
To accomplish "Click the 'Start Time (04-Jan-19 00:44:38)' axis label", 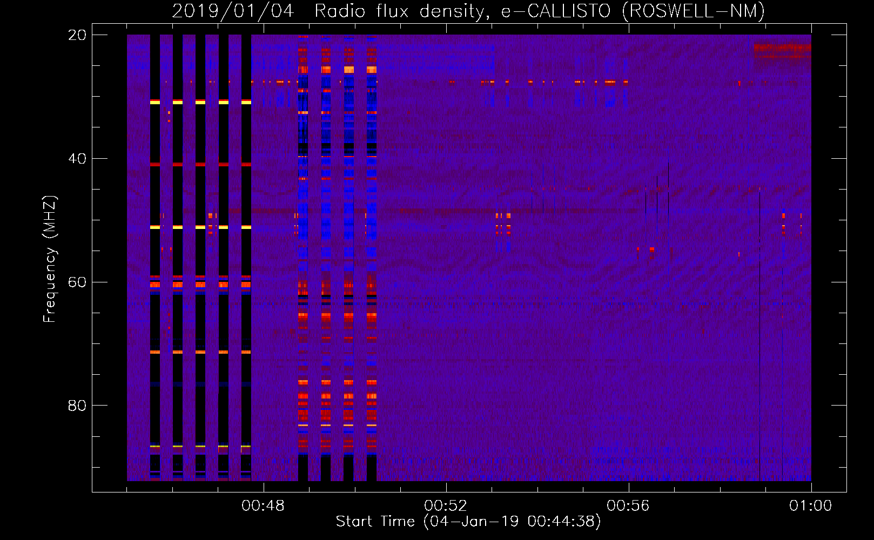I will click(x=468, y=522).
